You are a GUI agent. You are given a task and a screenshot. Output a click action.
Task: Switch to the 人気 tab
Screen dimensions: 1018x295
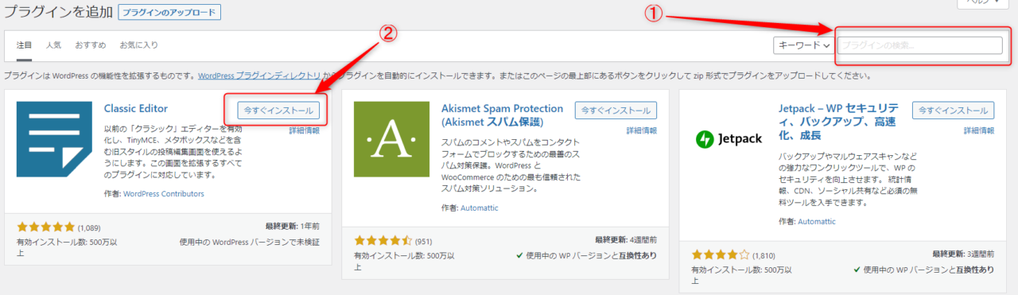pos(53,45)
